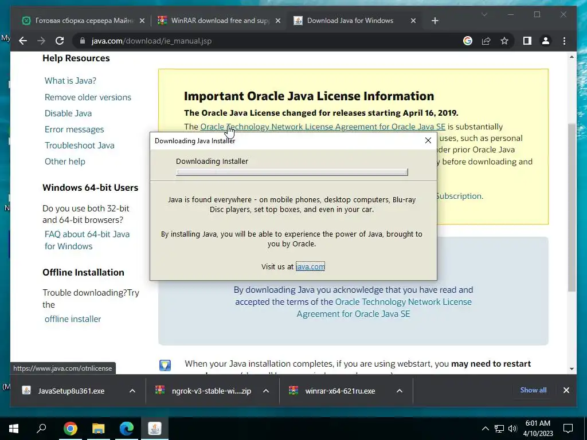Open File Explorer from the taskbar
Screen dimensions: 587x440
click(98, 429)
